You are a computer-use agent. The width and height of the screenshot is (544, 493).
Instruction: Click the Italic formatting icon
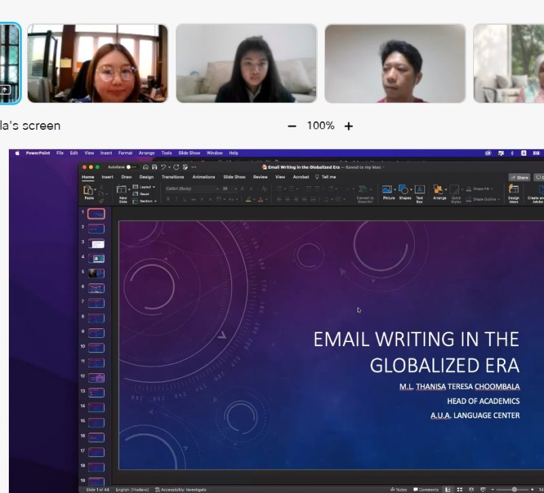pyautogui.click(x=177, y=199)
